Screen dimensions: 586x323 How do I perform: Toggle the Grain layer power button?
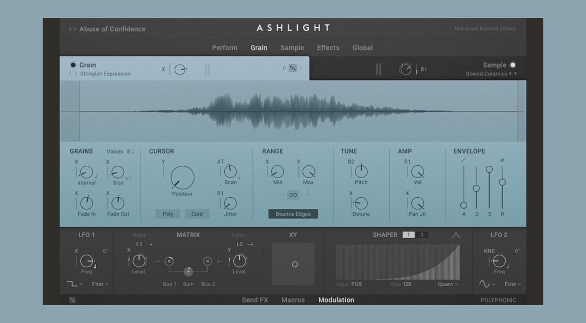click(73, 65)
